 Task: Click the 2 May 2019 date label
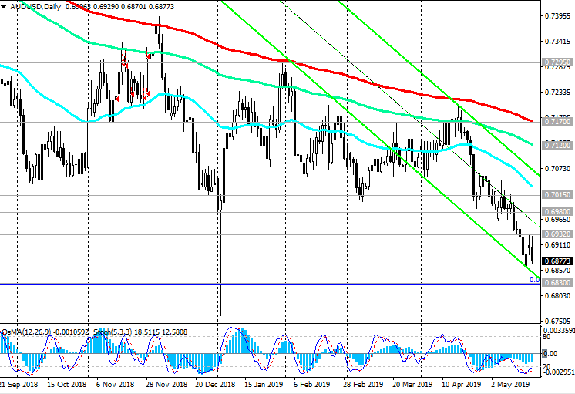click(x=511, y=383)
